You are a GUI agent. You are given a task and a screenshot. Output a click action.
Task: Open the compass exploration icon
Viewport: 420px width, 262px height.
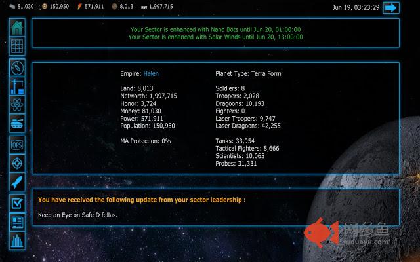click(17, 68)
